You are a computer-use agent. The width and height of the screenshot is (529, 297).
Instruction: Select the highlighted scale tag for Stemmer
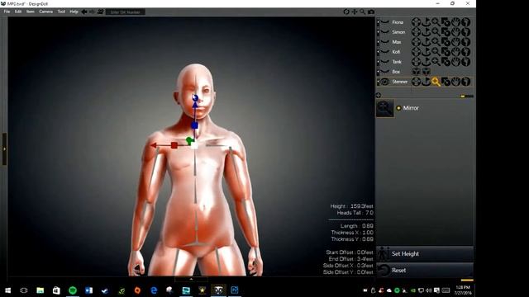[x=436, y=82]
